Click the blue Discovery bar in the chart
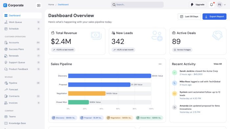Image resolution: width=230 pixels, height=129 pixels. [x=109, y=76]
